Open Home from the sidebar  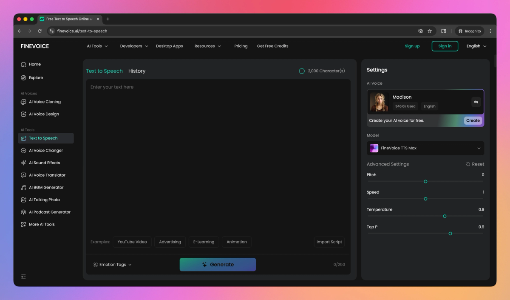(32, 64)
